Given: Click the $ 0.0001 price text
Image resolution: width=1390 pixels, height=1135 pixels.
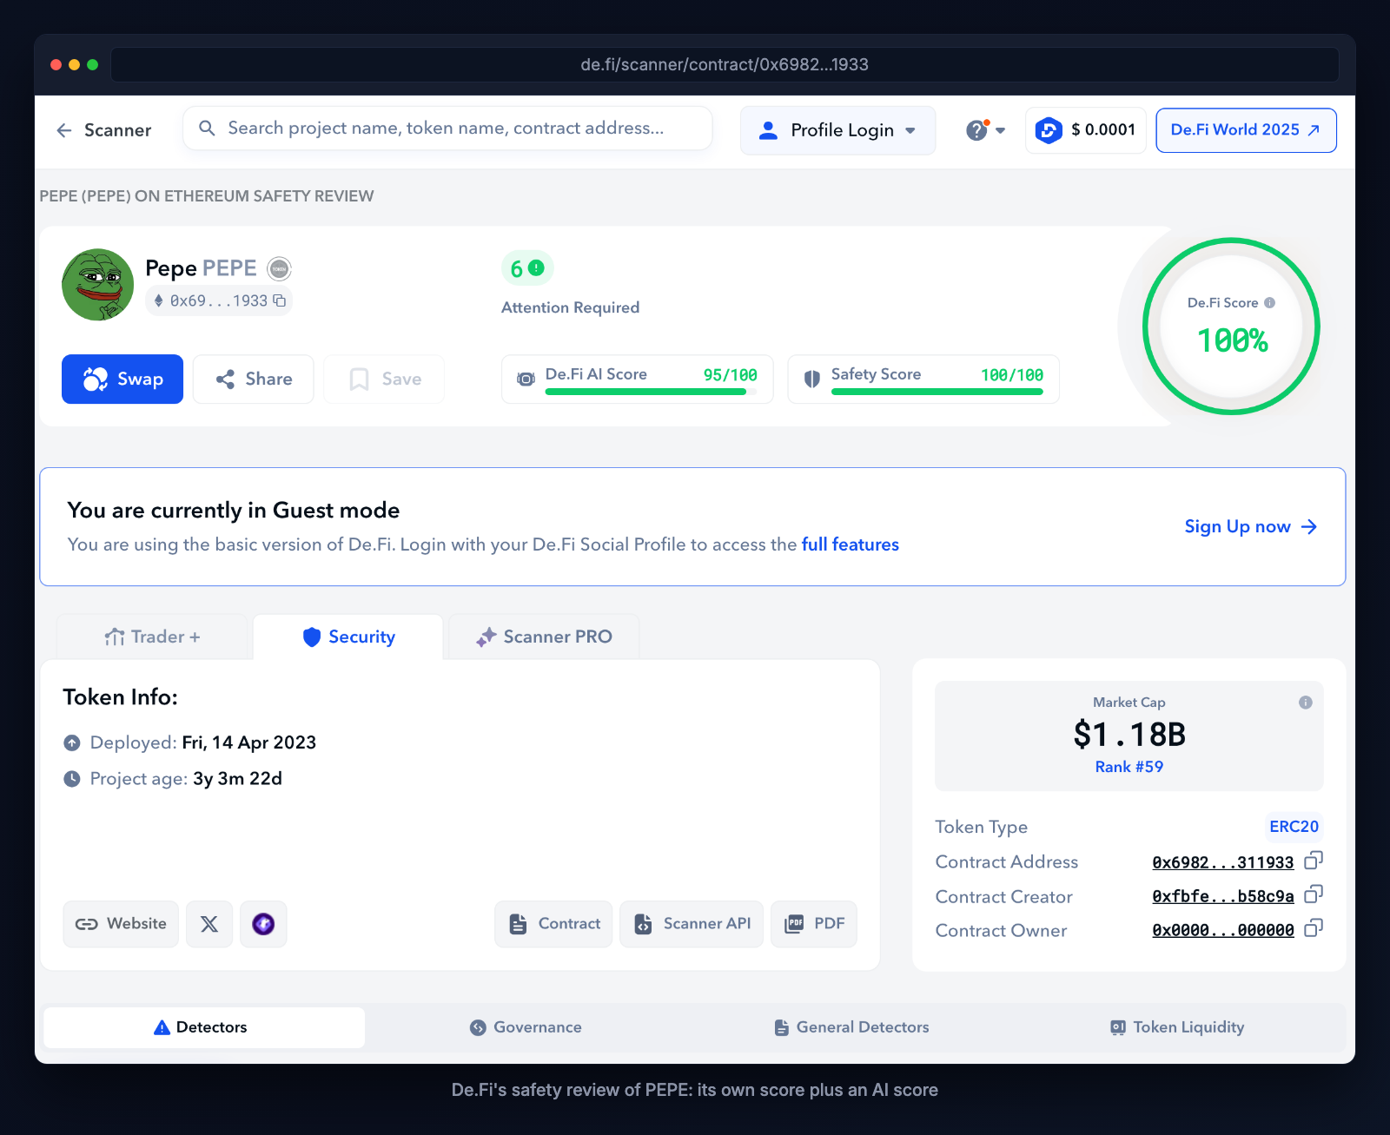Looking at the screenshot, I should click(x=1103, y=129).
